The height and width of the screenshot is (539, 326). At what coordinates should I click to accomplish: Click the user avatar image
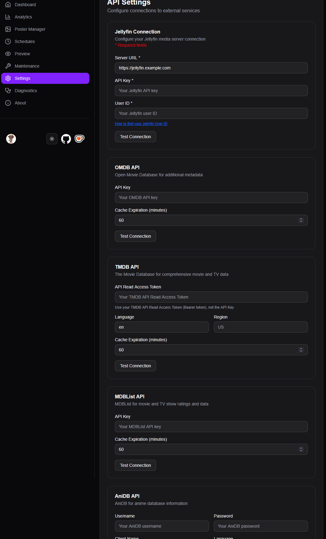11,139
